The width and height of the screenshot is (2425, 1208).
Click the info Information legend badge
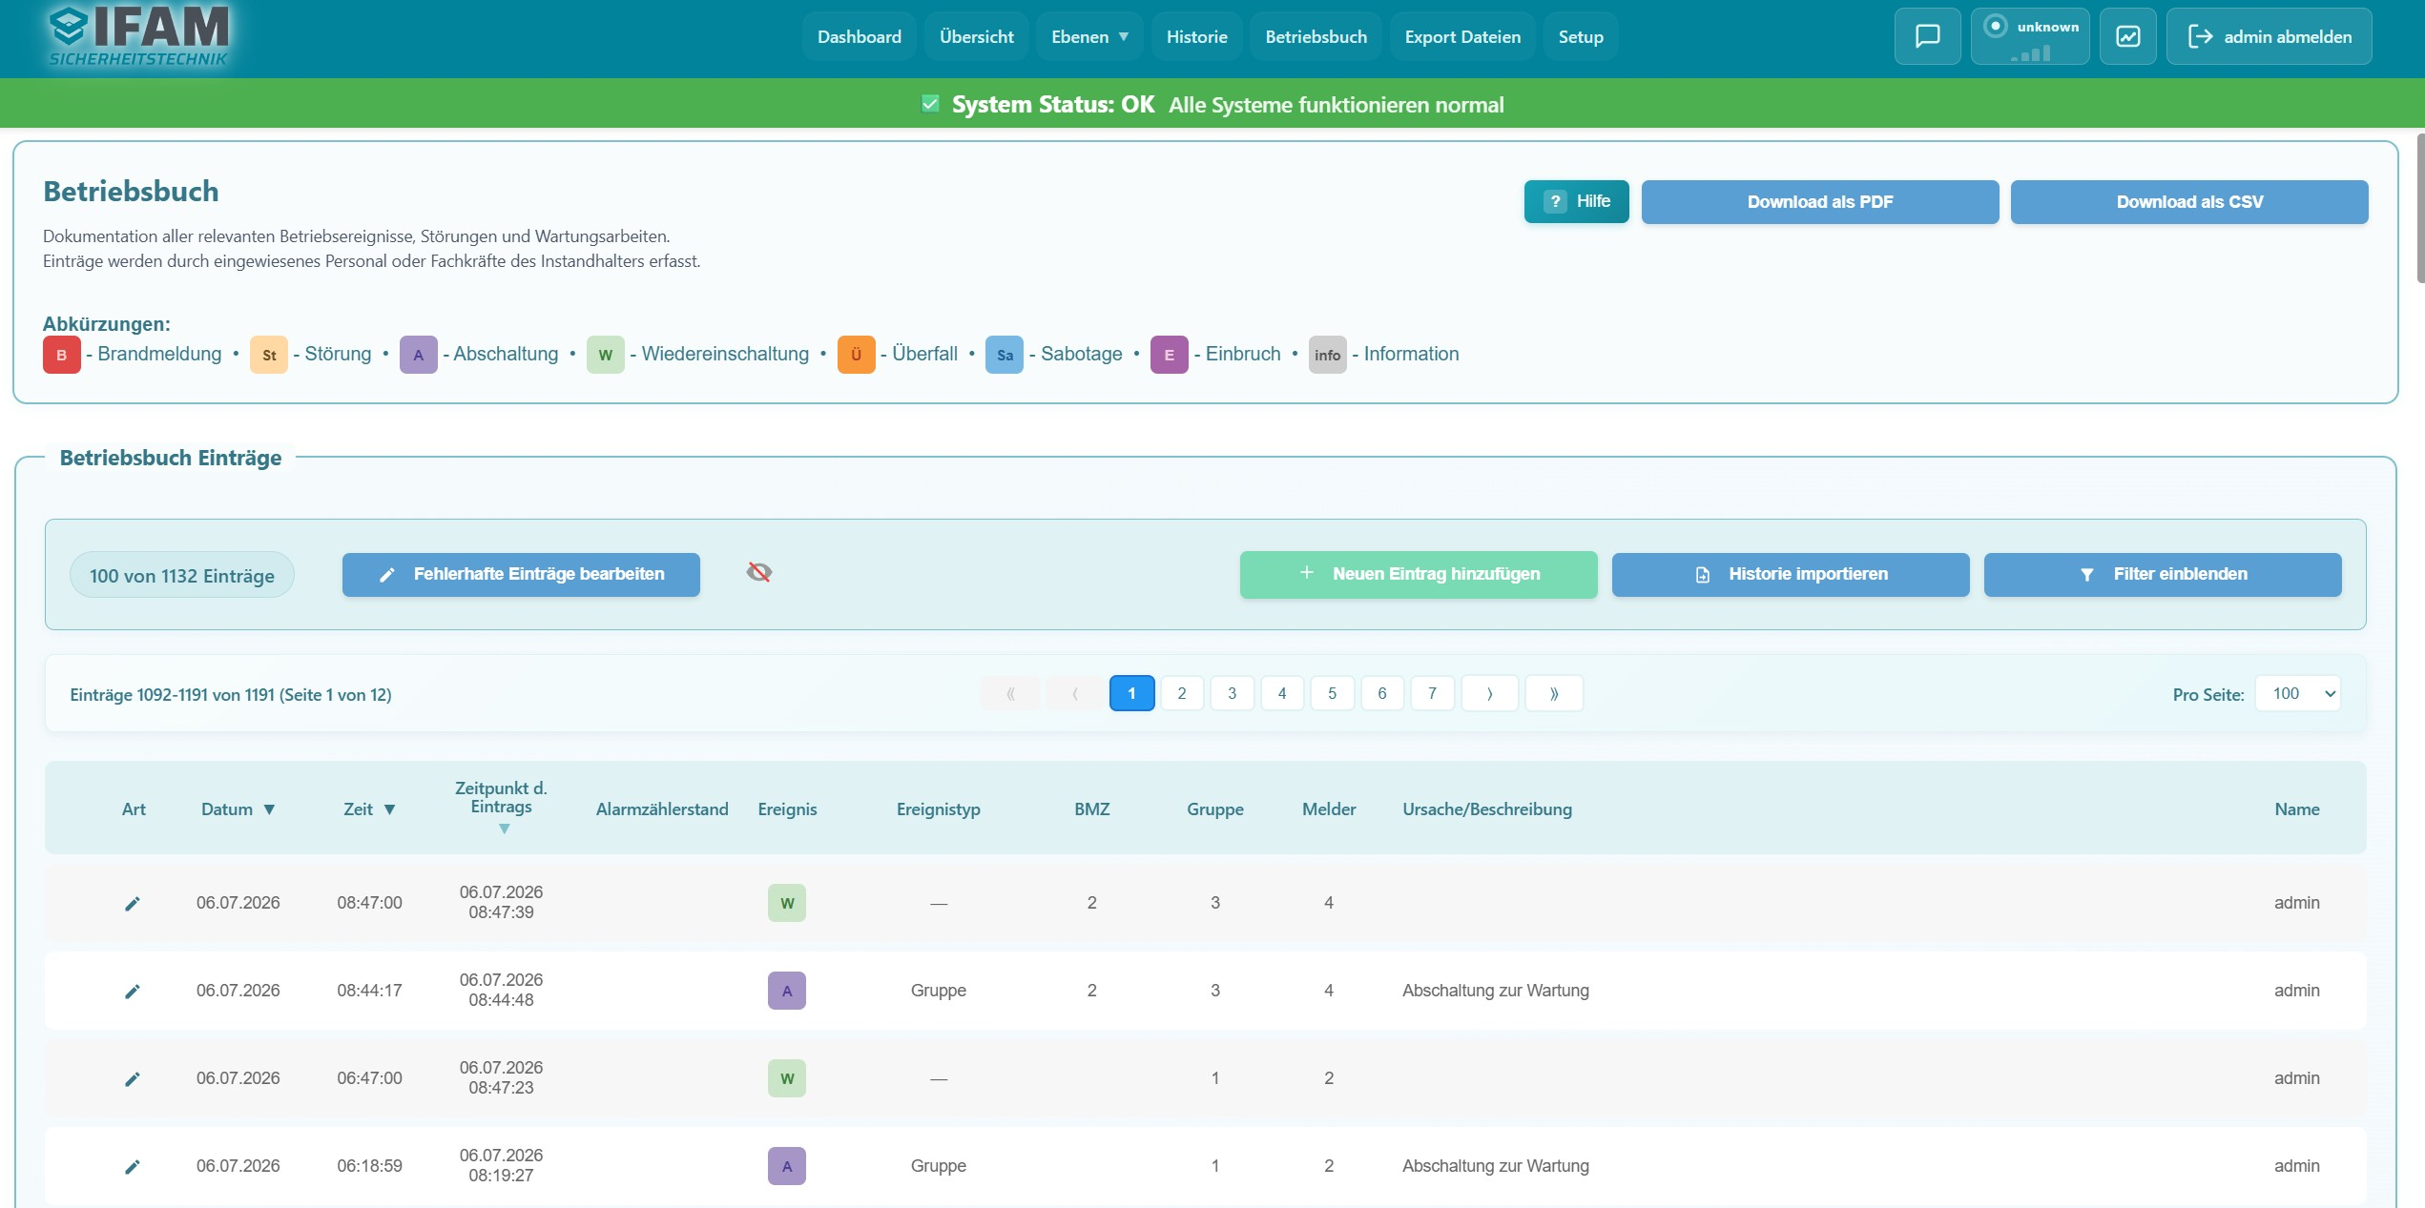[x=1327, y=355]
